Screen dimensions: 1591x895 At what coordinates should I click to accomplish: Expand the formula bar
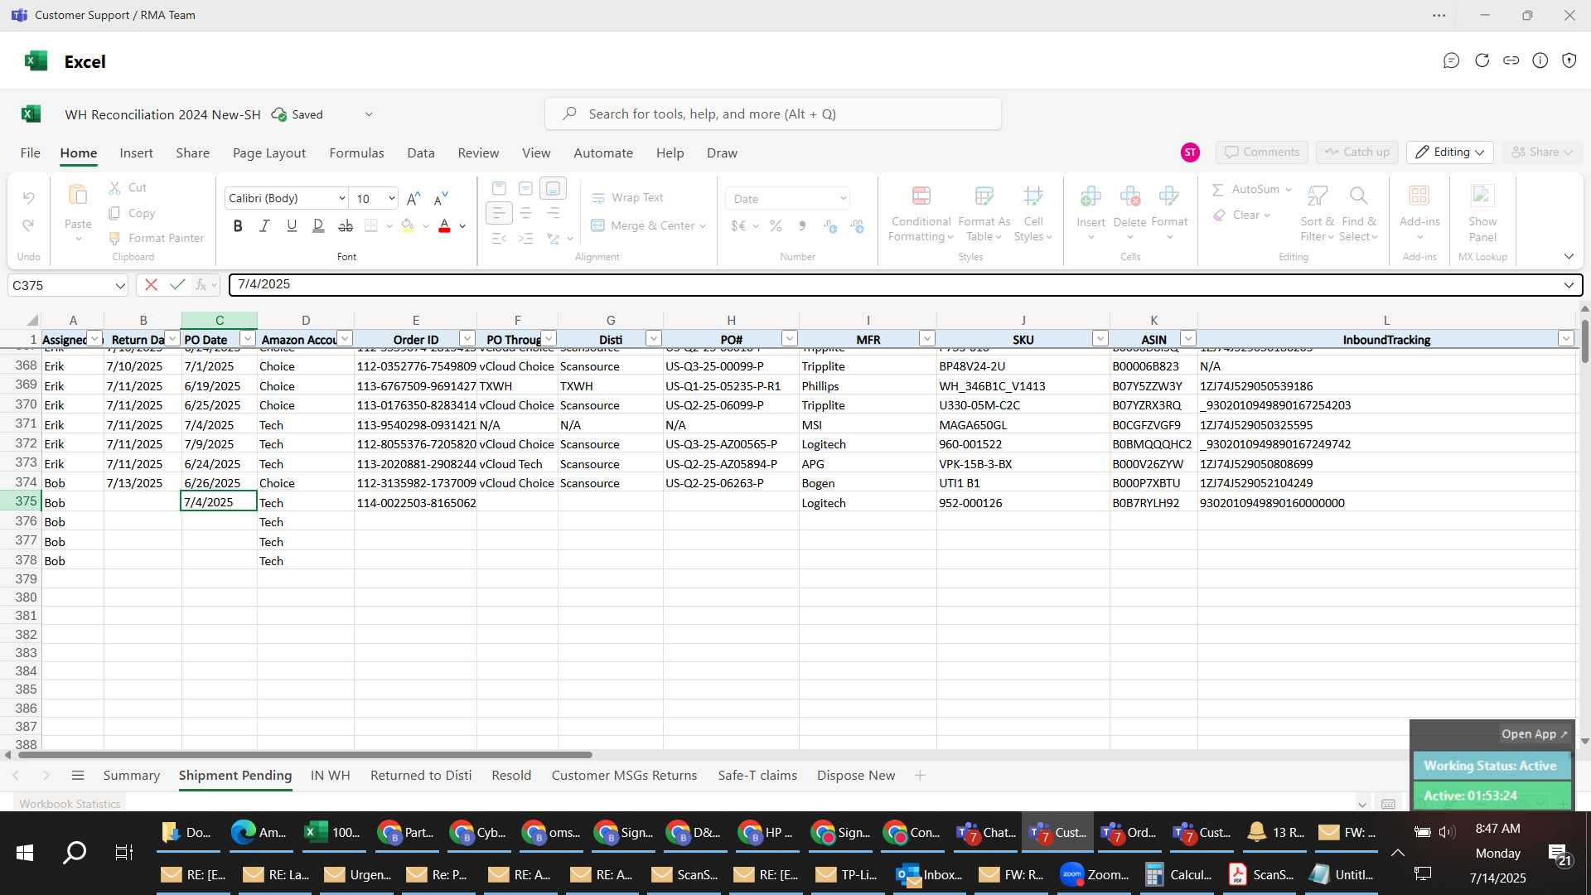tap(1569, 285)
